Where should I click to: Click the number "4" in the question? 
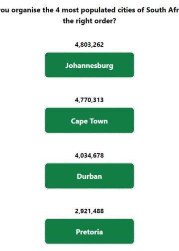[x=58, y=10]
